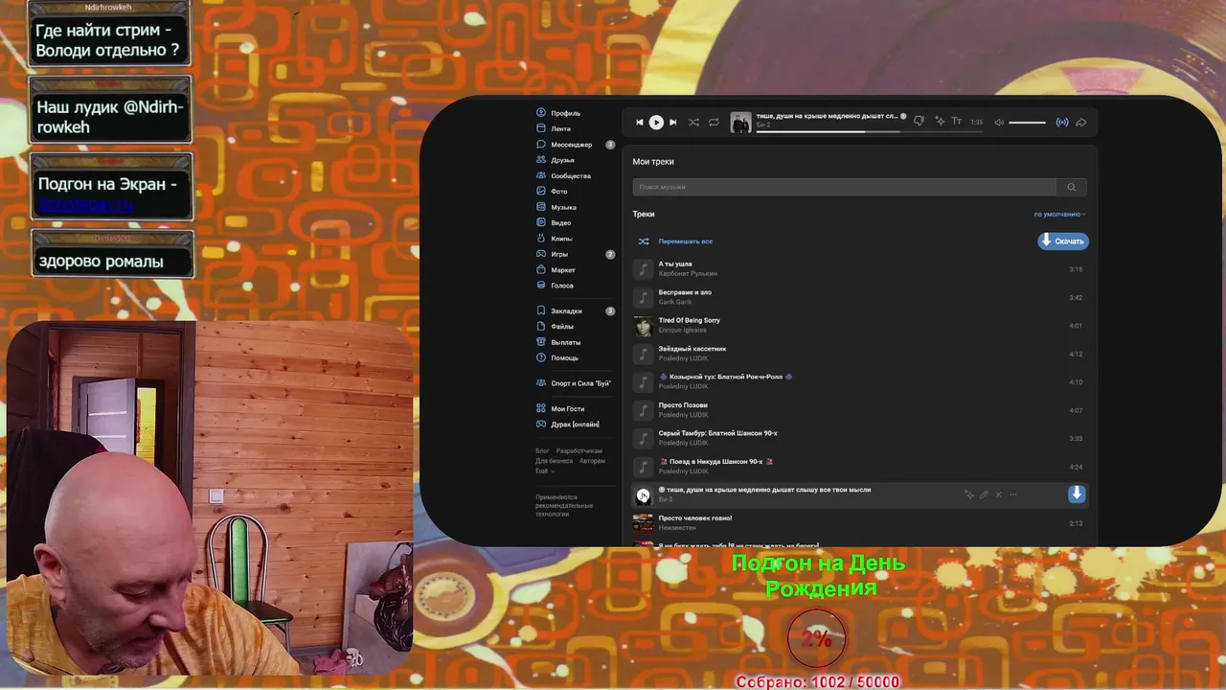Toggle repeat in the player bar

[x=714, y=122]
